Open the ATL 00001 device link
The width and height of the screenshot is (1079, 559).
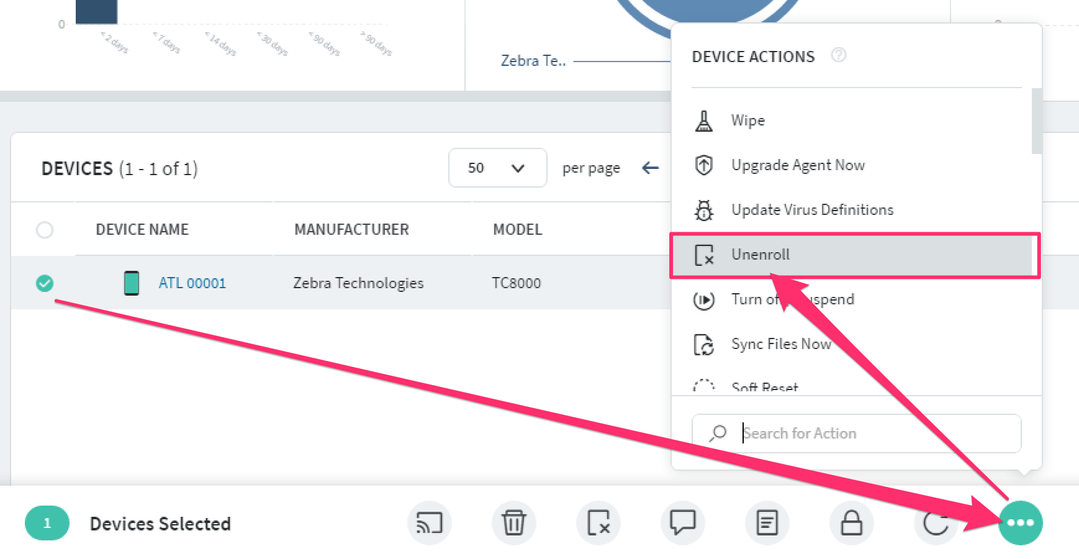click(x=192, y=283)
